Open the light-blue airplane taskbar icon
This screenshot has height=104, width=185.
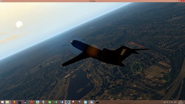pos(86,102)
